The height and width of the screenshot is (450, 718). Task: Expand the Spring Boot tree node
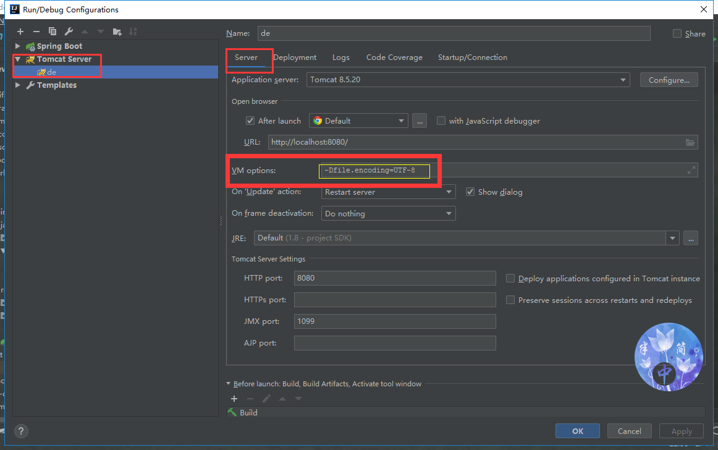click(x=17, y=46)
